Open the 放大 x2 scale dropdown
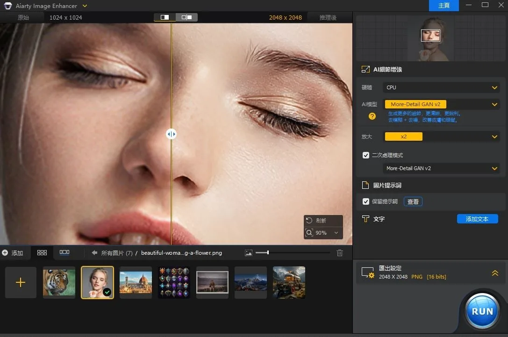 click(441, 136)
